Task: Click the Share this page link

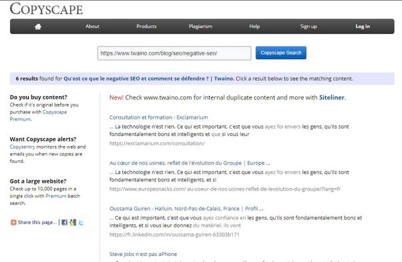Action: coord(37,223)
